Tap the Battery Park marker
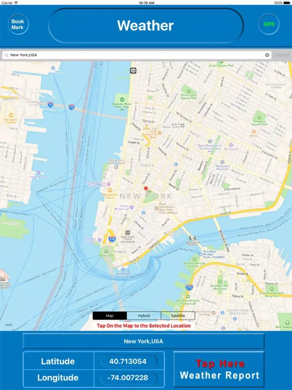The width and height of the screenshot is (292, 390). pos(106,251)
